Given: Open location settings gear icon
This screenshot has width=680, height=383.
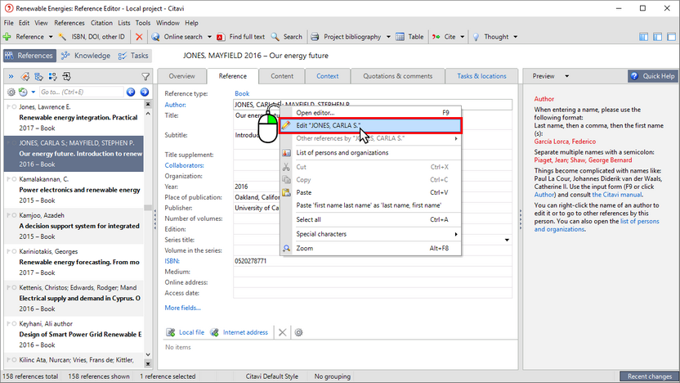Looking at the screenshot, I should tap(298, 332).
